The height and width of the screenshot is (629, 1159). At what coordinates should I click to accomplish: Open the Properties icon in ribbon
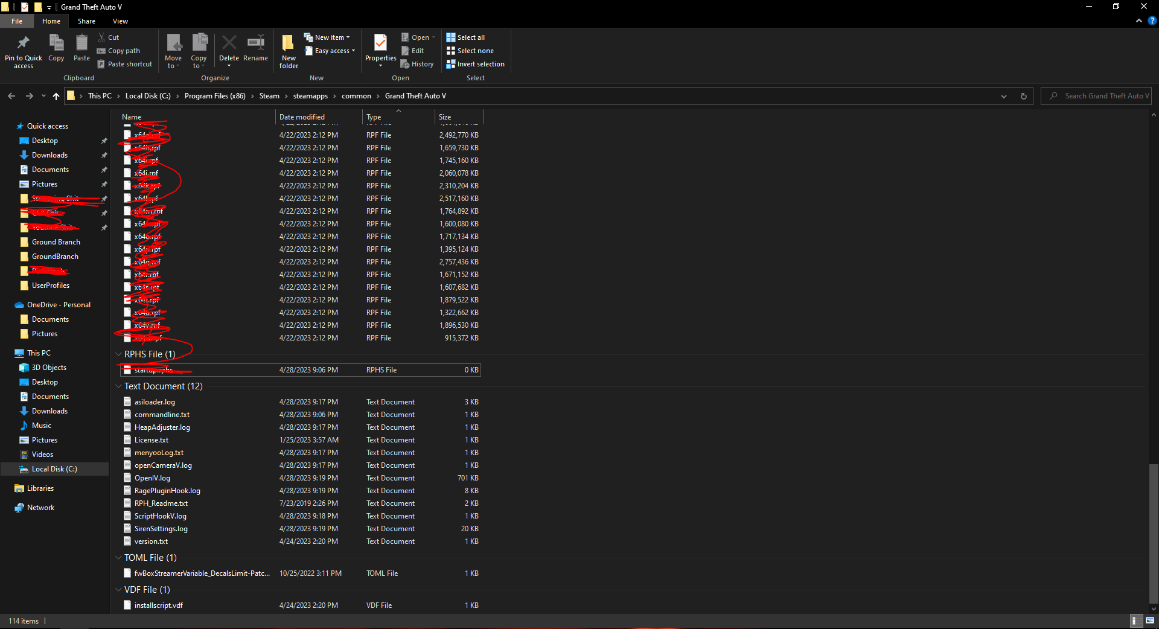(x=380, y=45)
